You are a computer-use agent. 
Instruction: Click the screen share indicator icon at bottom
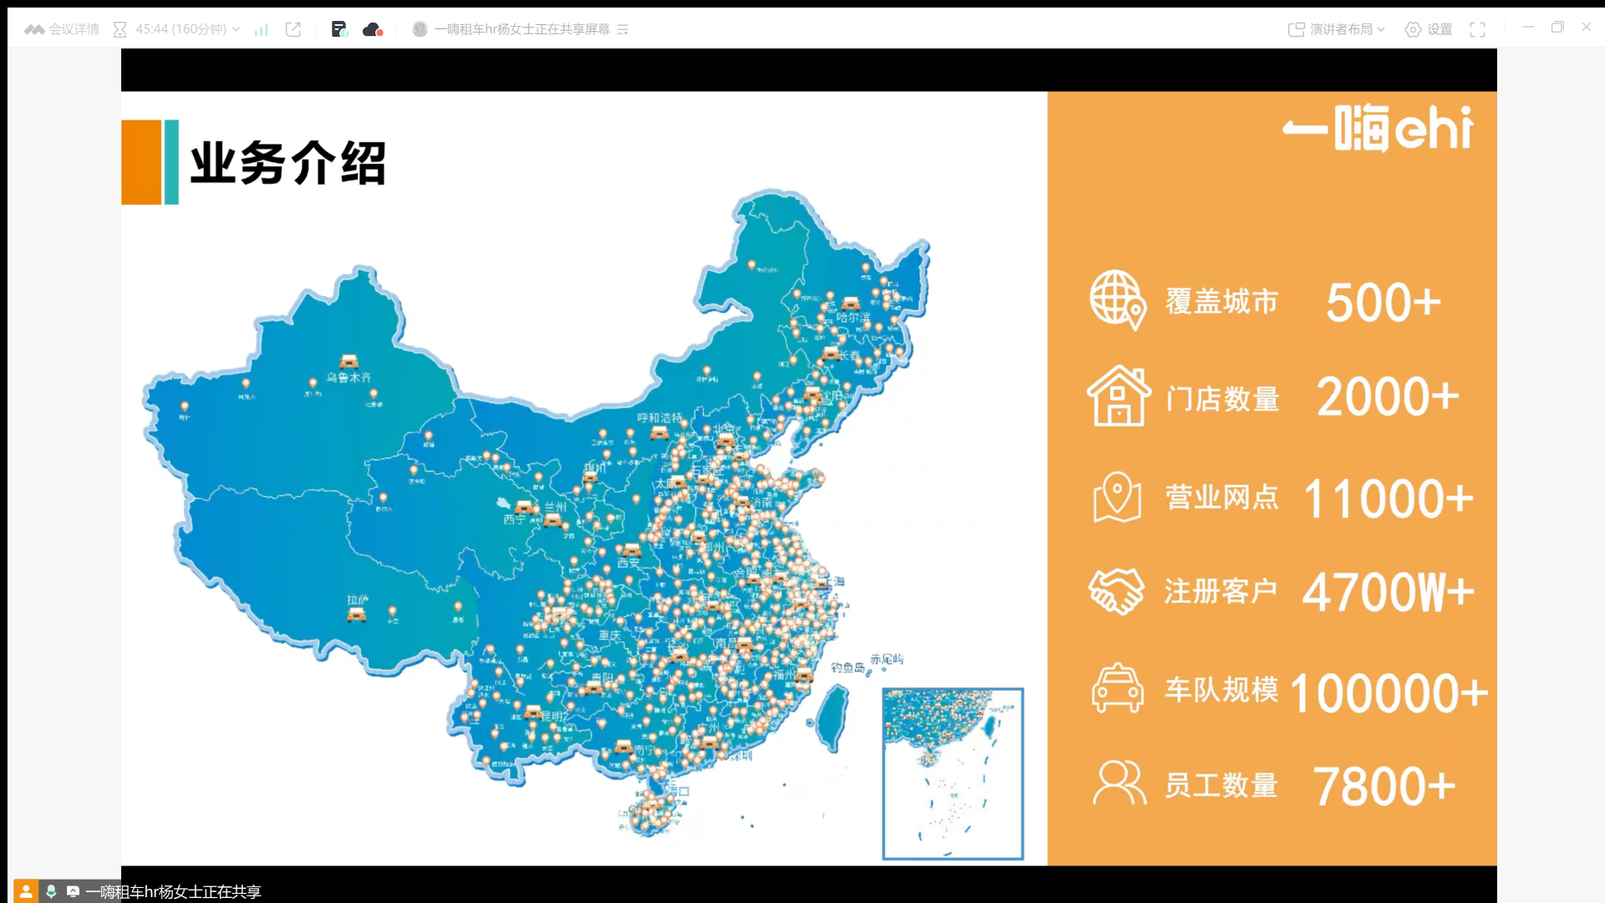(73, 891)
